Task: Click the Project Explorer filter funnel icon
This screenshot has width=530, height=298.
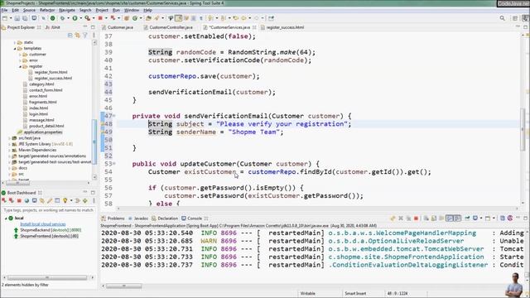Action: [x=85, y=35]
